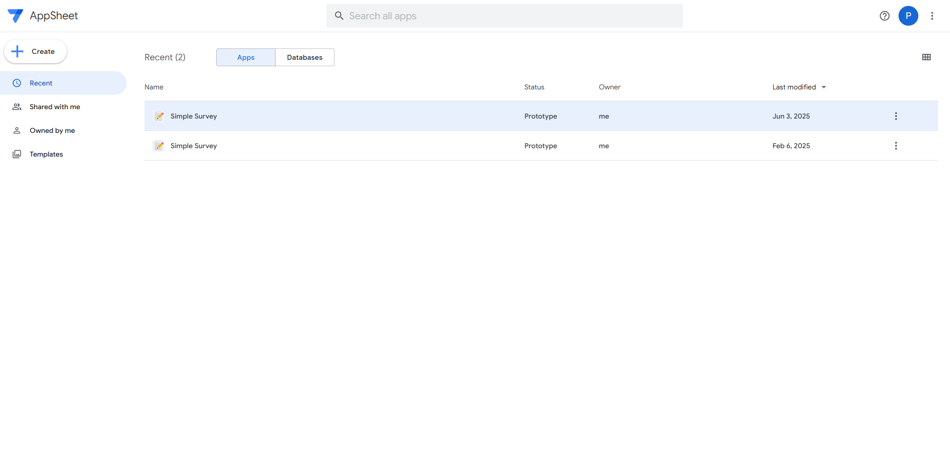Click the Name column header

pos(153,86)
